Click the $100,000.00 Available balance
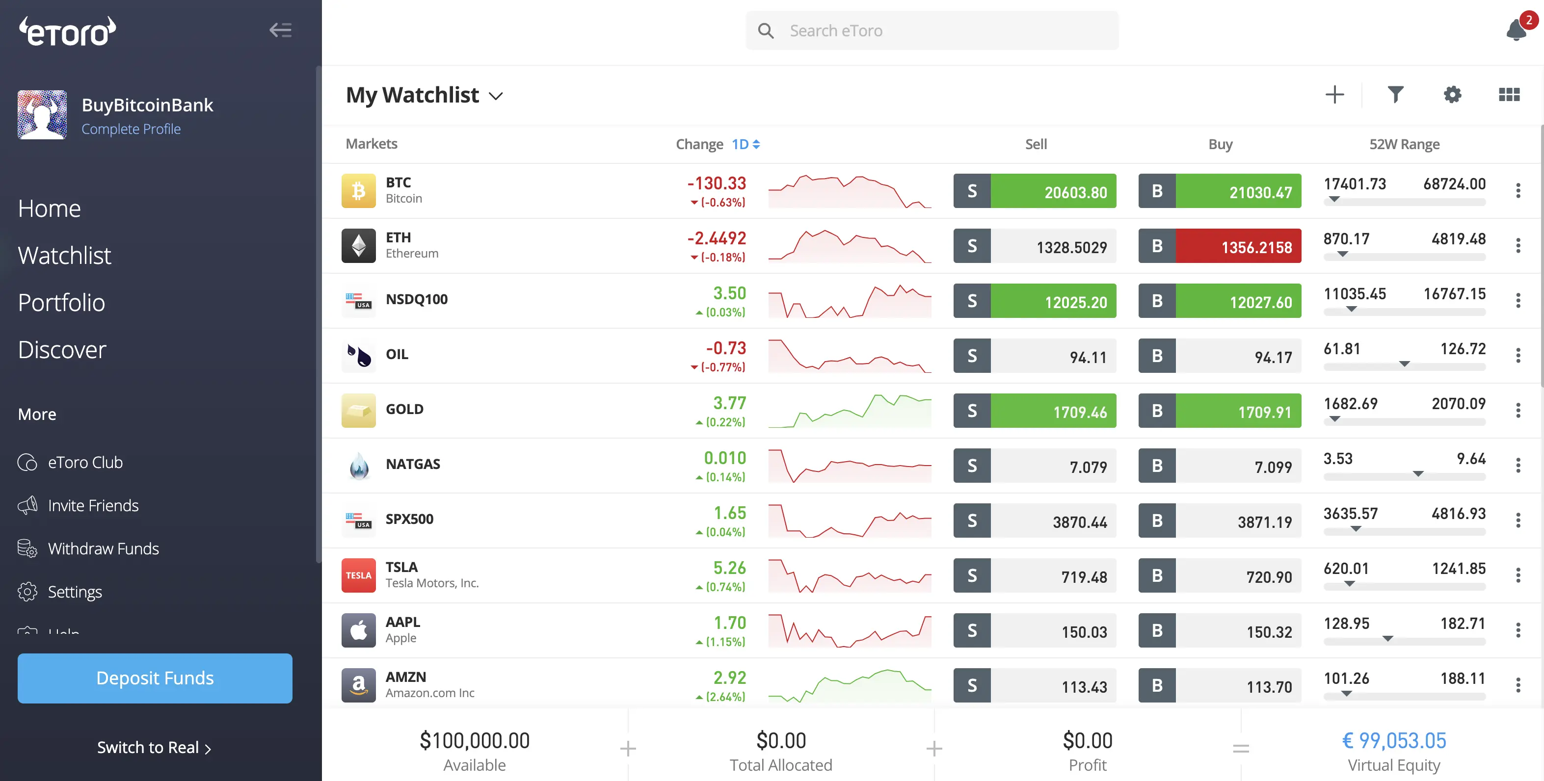Screen dimensions: 1544x781 (474, 741)
